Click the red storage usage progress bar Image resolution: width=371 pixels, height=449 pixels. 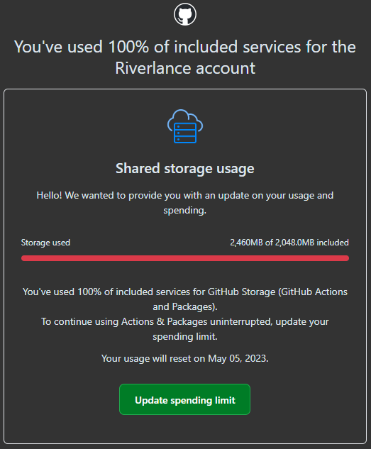tap(185, 258)
